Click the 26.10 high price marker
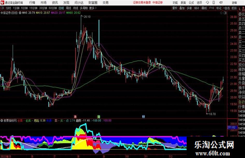245x158 pixels. (x=87, y=17)
